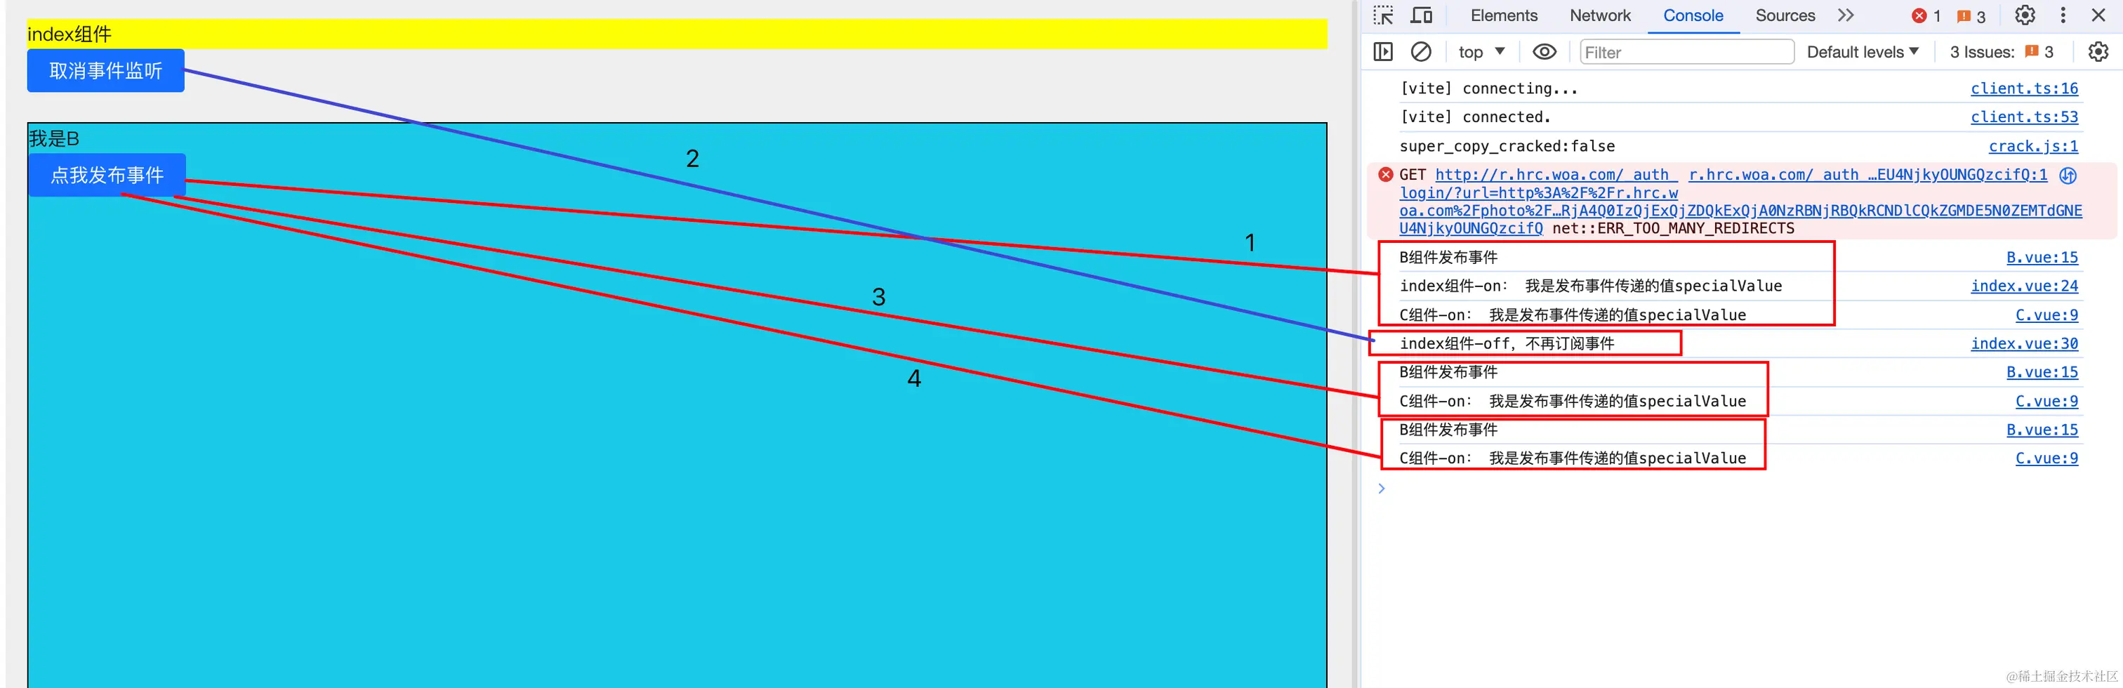Click the 取消事件监听 button
Image resolution: width=2123 pixels, height=688 pixels.
click(x=105, y=71)
